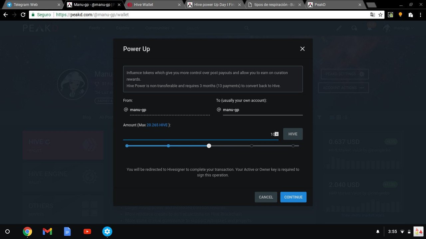Close the Hive Wallet tab
Viewport: 426px width, 239px height.
(x=179, y=5)
